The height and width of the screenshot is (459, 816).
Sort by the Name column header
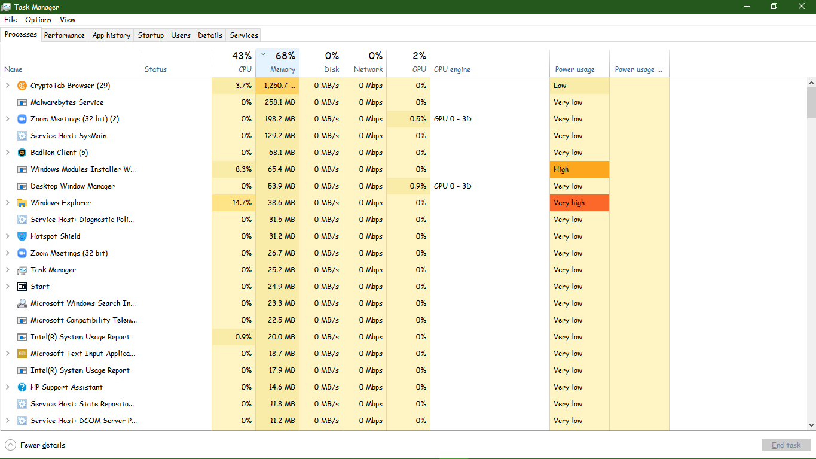tap(71, 62)
